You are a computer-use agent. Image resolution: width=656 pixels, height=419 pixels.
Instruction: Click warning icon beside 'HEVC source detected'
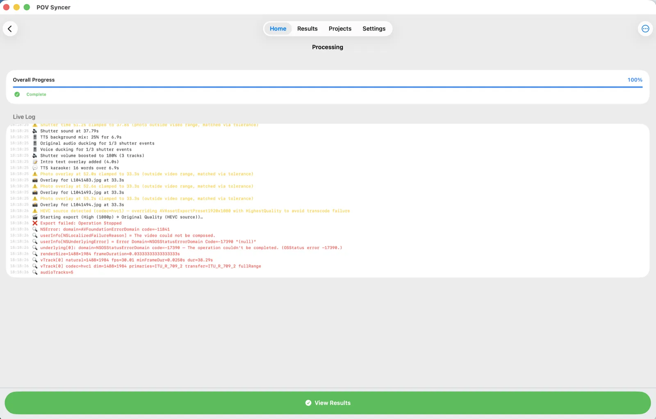(x=35, y=211)
